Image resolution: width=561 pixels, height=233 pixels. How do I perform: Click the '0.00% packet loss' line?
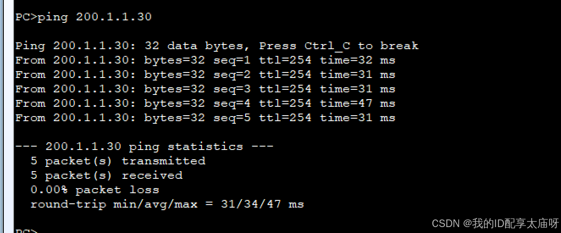95,190
